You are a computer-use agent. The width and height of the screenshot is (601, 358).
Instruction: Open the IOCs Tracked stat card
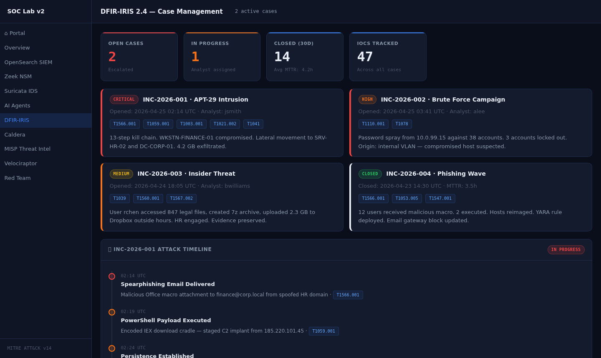pos(388,57)
